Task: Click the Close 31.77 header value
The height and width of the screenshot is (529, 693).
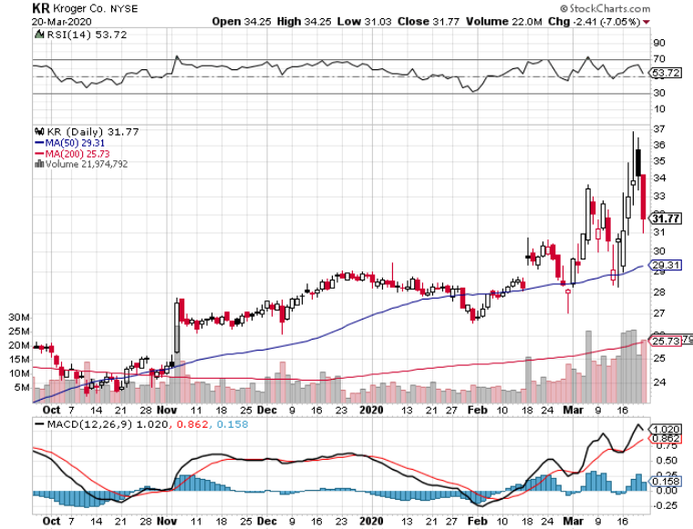Action: tap(429, 22)
